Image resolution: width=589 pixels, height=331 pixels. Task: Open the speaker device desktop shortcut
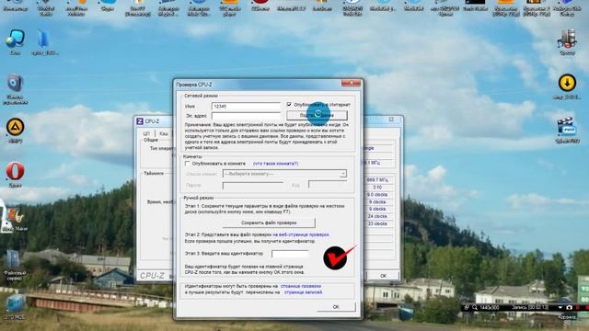(15, 84)
